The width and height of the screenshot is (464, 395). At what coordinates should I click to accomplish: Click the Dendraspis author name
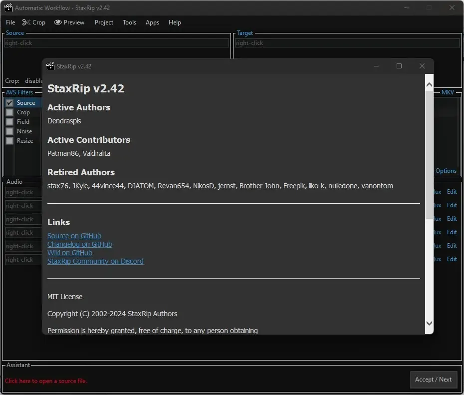tap(64, 121)
